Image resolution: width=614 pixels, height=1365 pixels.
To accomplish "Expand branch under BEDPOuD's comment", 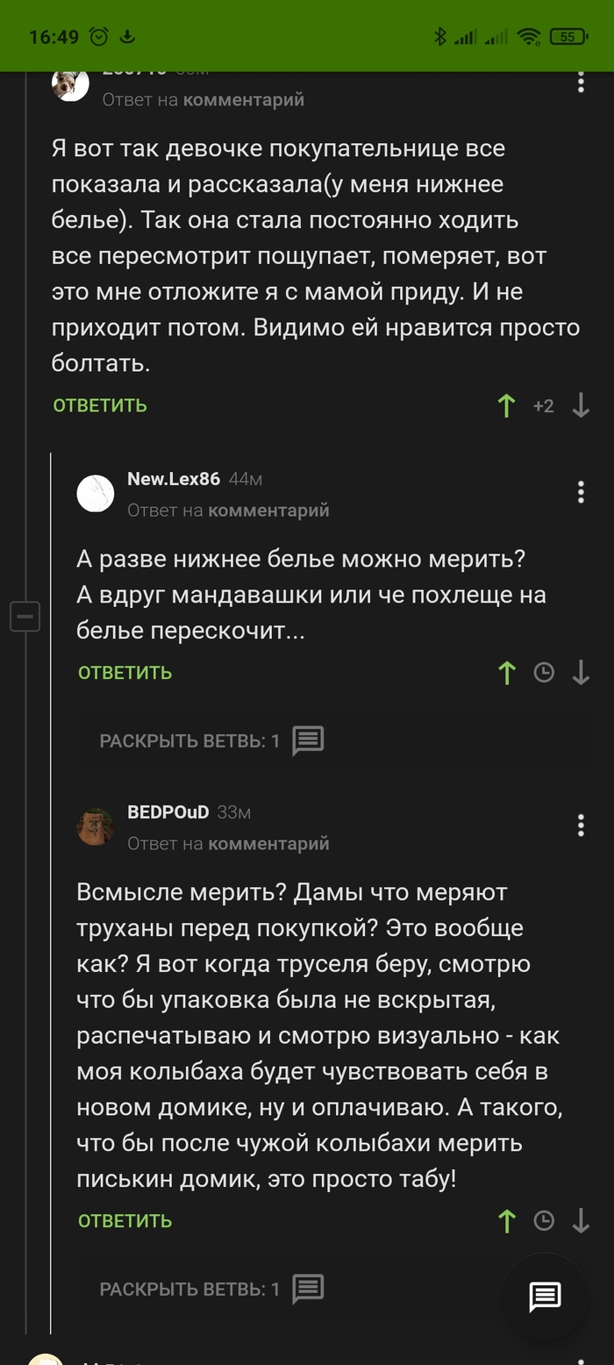I will pos(211,1290).
